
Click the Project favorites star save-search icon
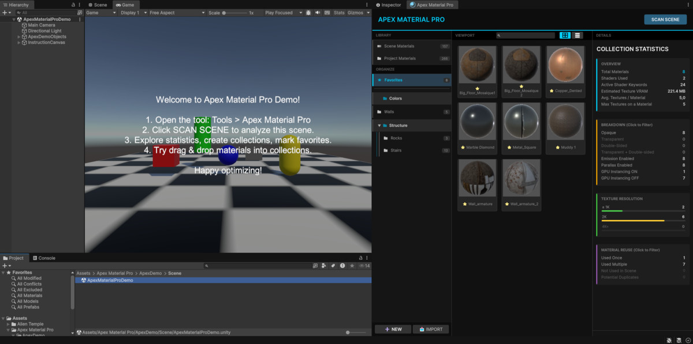(352, 266)
